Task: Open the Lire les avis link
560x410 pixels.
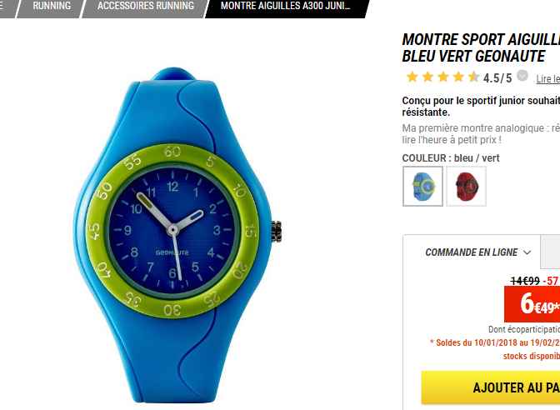Action: pyautogui.click(x=547, y=79)
